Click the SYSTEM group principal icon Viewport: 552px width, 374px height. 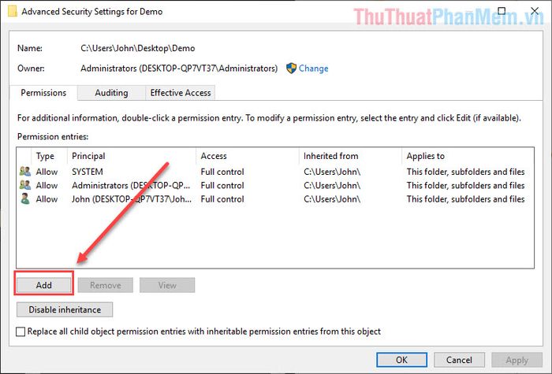(25, 172)
